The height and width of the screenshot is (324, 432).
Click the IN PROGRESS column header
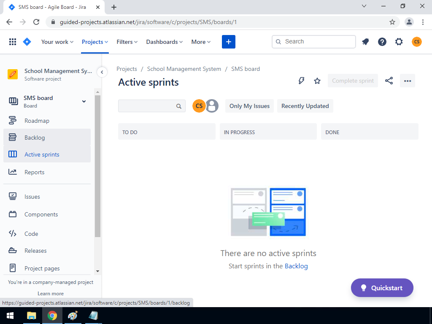pyautogui.click(x=268, y=132)
